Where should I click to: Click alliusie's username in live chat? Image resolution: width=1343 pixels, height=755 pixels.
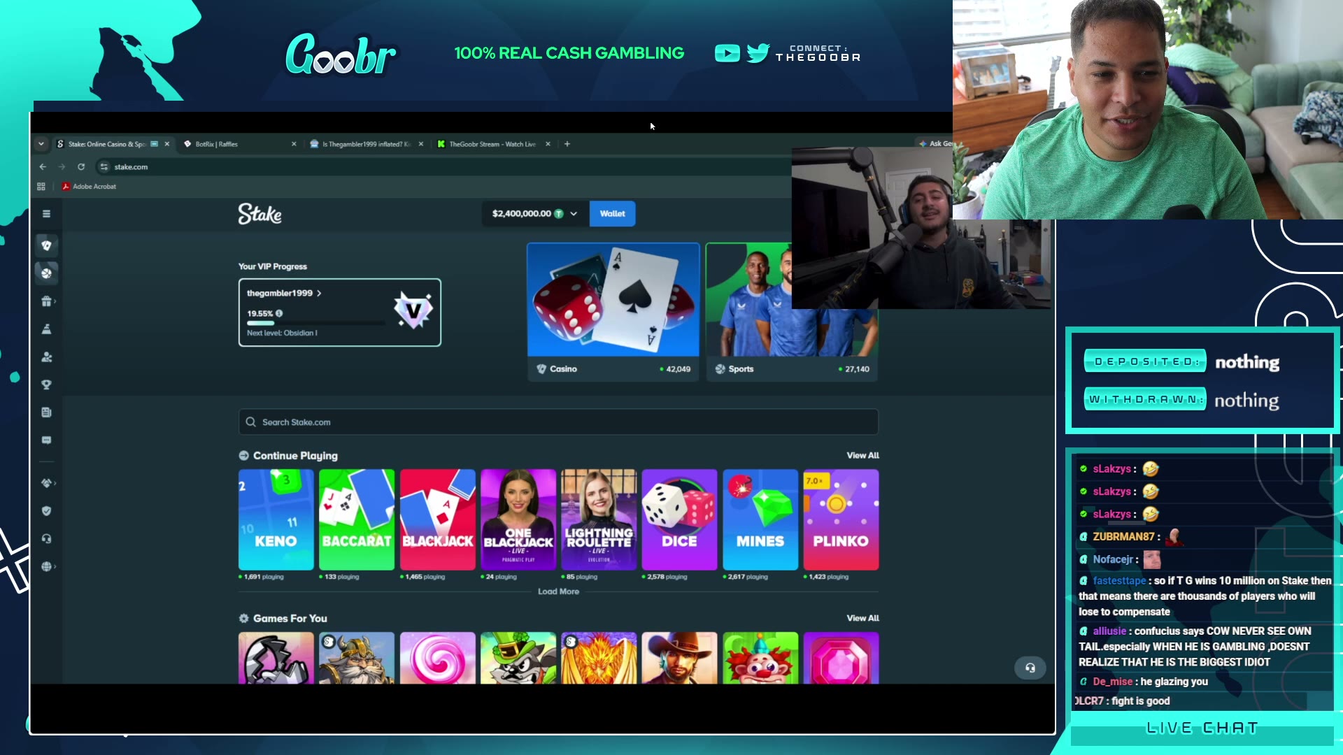click(x=1110, y=631)
